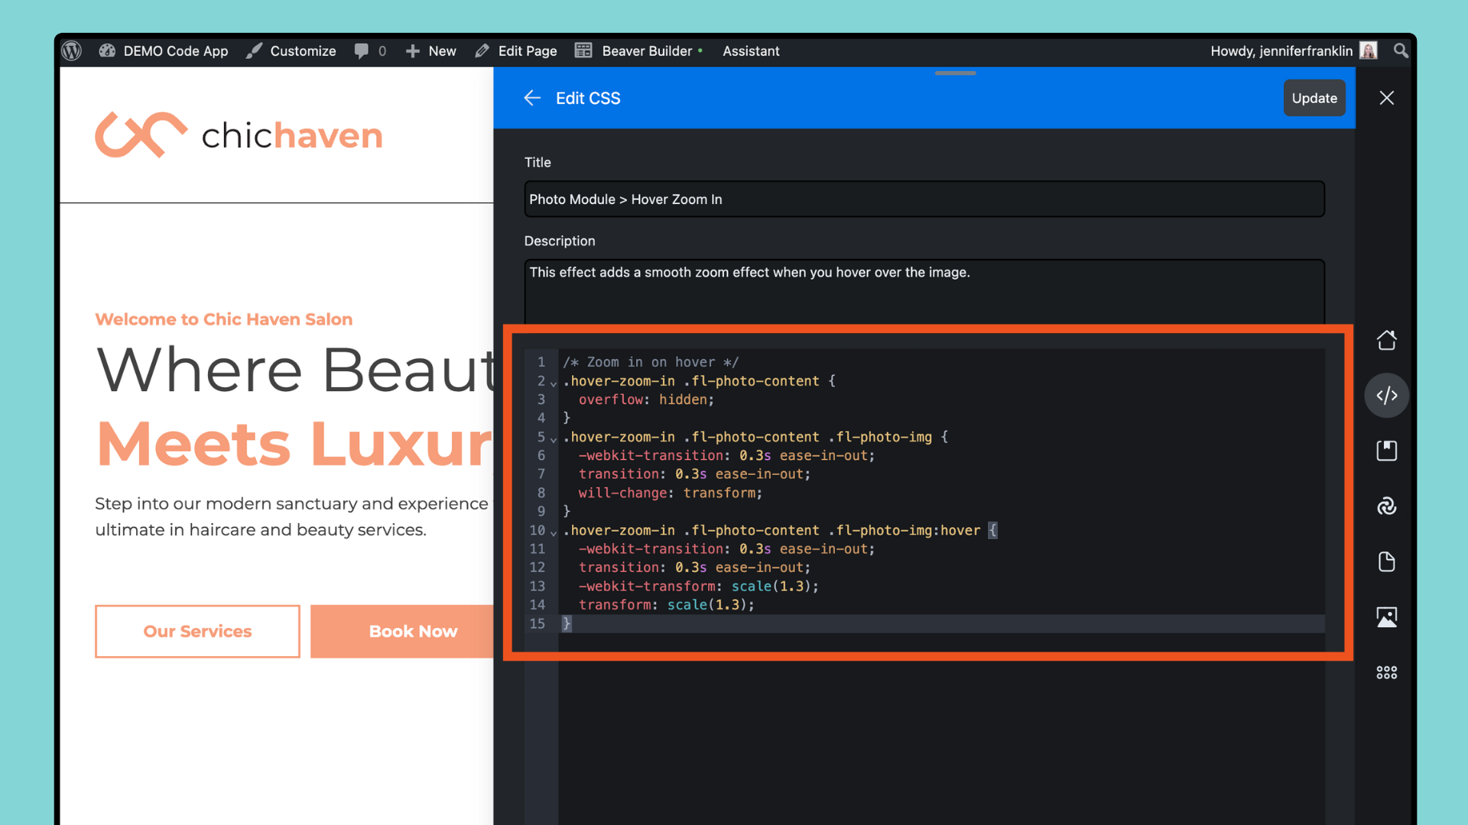Screen dimensions: 1468x825
Task: Go back using the Edit CSS arrow
Action: point(532,98)
